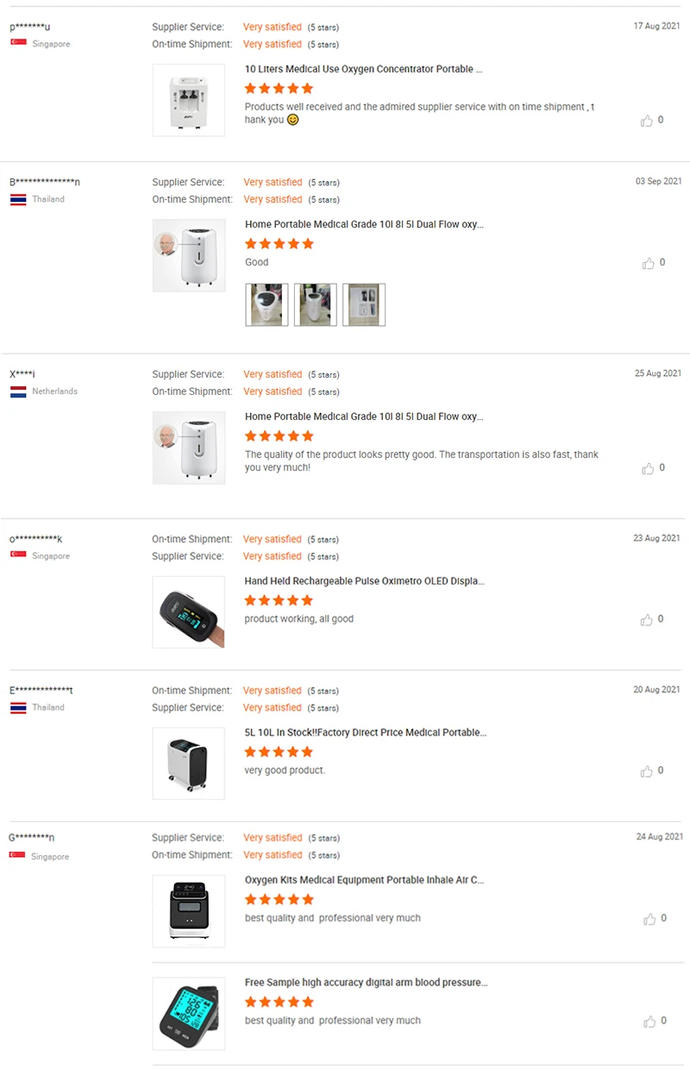The height and width of the screenshot is (1070, 690).
Task: Like the 10 Liters Oxygen Concentrator review
Action: (647, 121)
